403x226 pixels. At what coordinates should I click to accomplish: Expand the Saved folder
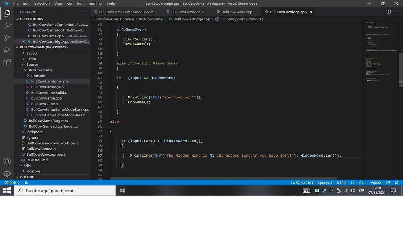pyautogui.click(x=31, y=53)
